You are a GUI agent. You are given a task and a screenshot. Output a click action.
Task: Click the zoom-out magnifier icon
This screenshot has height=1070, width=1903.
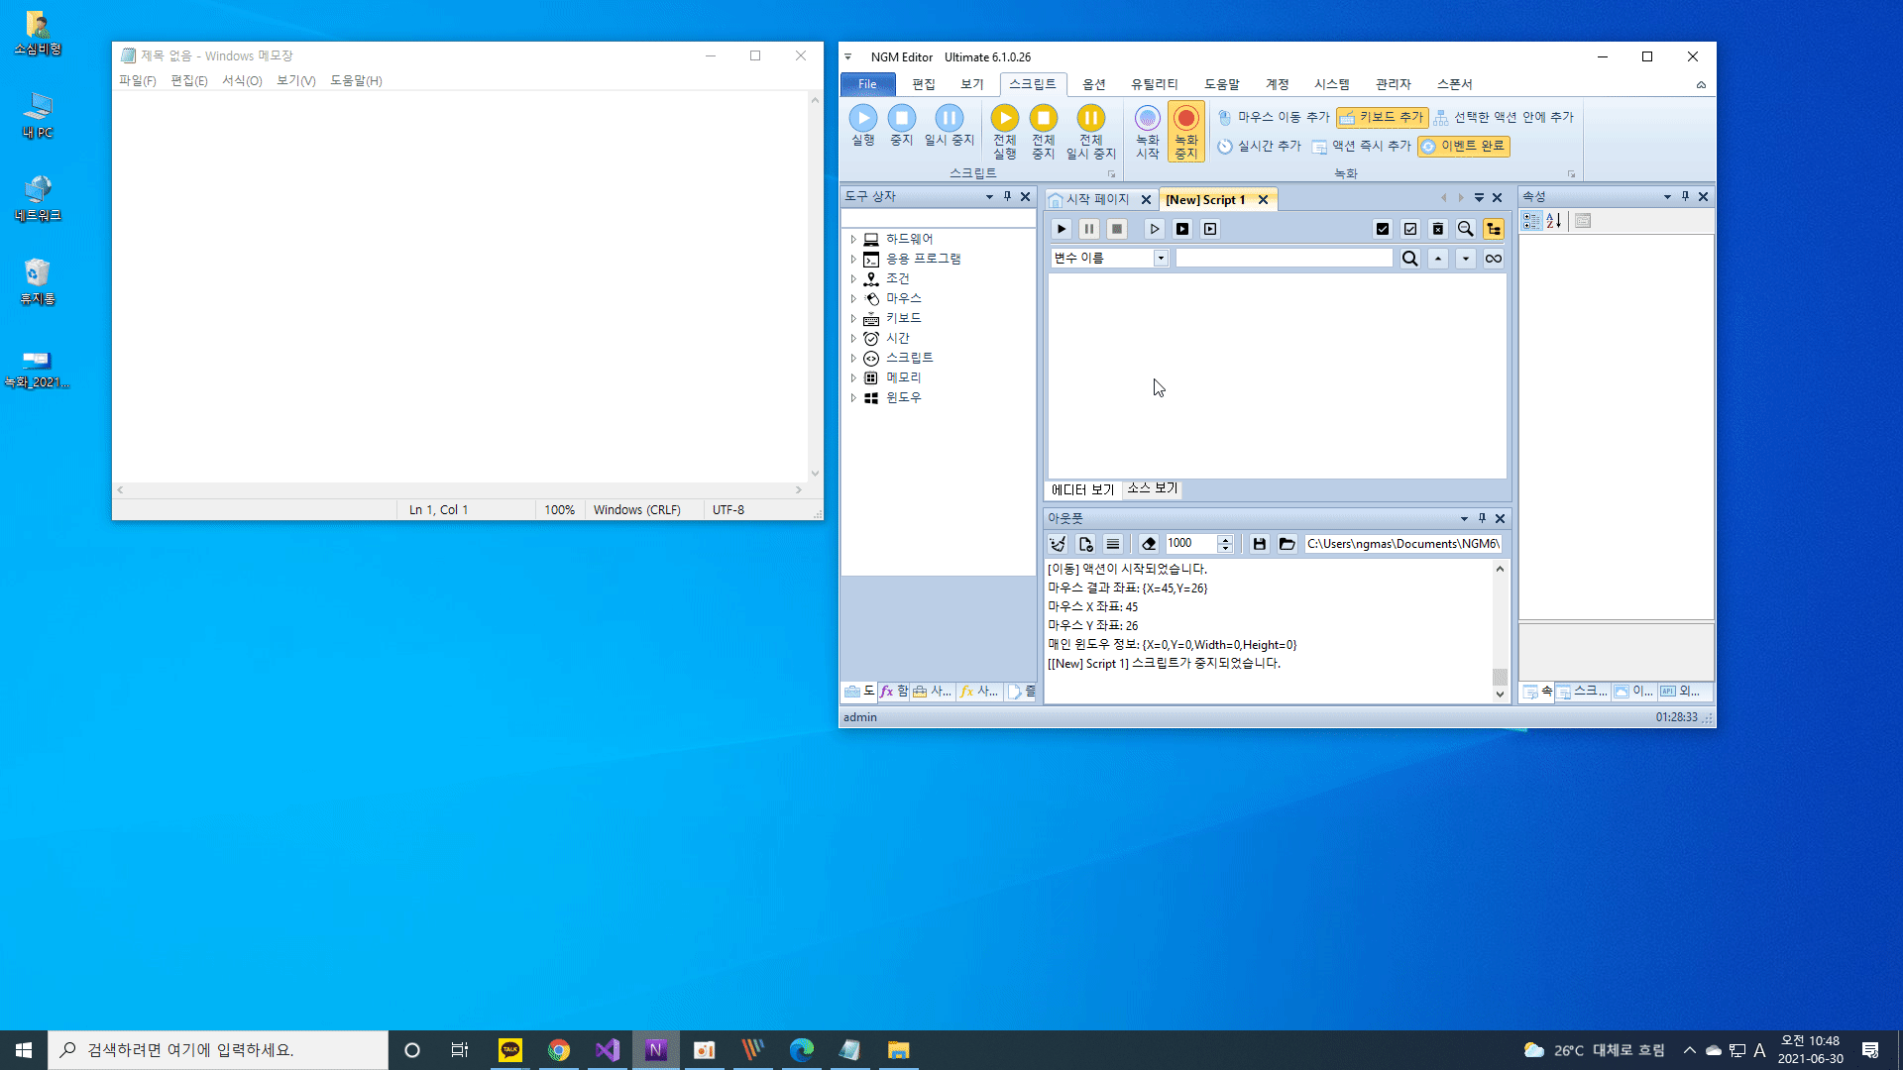(x=1466, y=229)
